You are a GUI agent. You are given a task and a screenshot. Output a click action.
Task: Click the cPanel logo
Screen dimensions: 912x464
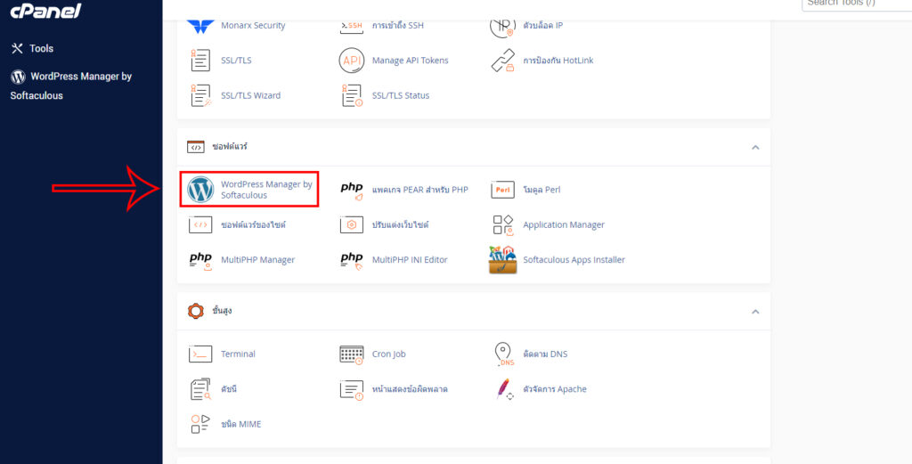pyautogui.click(x=45, y=11)
